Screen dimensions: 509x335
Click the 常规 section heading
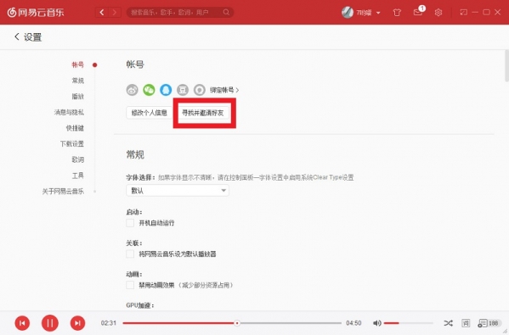pyautogui.click(x=135, y=154)
